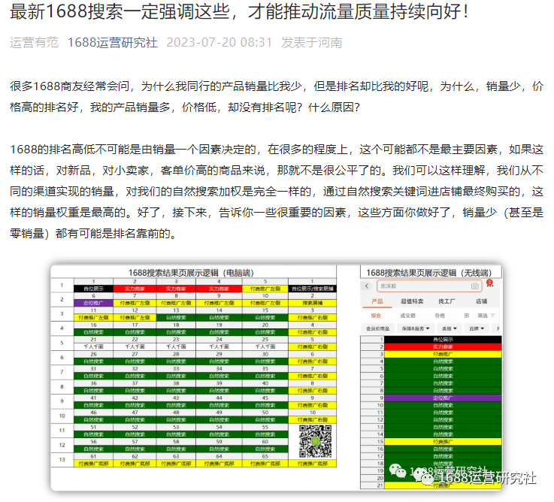
Task: Click the 1688搜索结果页展示逻辑（无线端） heading
Action: click(x=429, y=273)
